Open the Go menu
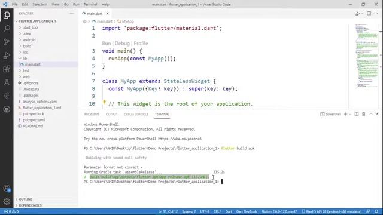This screenshot has width=383, height=215. click(x=66, y=4)
